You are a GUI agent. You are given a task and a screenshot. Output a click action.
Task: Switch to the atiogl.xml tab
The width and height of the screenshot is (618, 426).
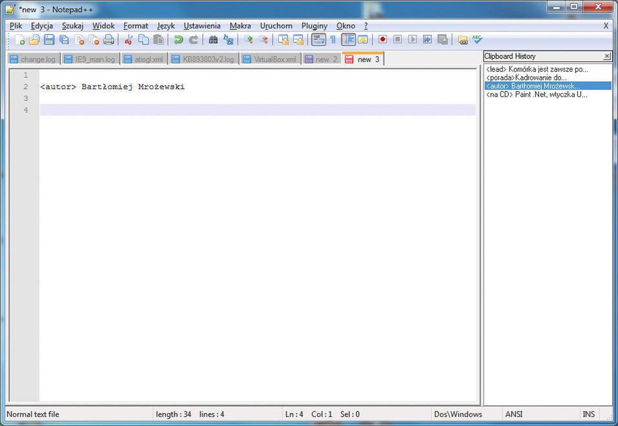(x=144, y=59)
